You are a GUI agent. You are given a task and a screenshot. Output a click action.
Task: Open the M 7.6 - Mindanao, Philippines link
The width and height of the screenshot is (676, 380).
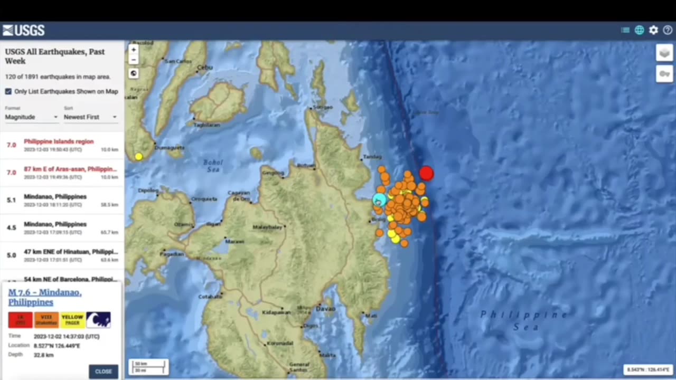click(x=45, y=297)
